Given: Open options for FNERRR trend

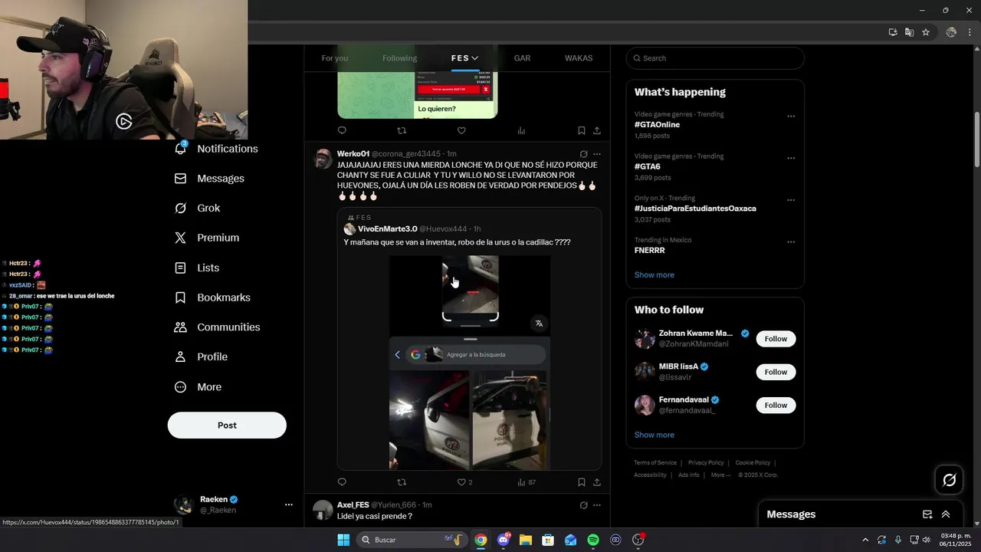Looking at the screenshot, I should pyautogui.click(x=791, y=242).
